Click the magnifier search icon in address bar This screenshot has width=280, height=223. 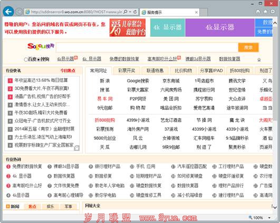pos(125,12)
